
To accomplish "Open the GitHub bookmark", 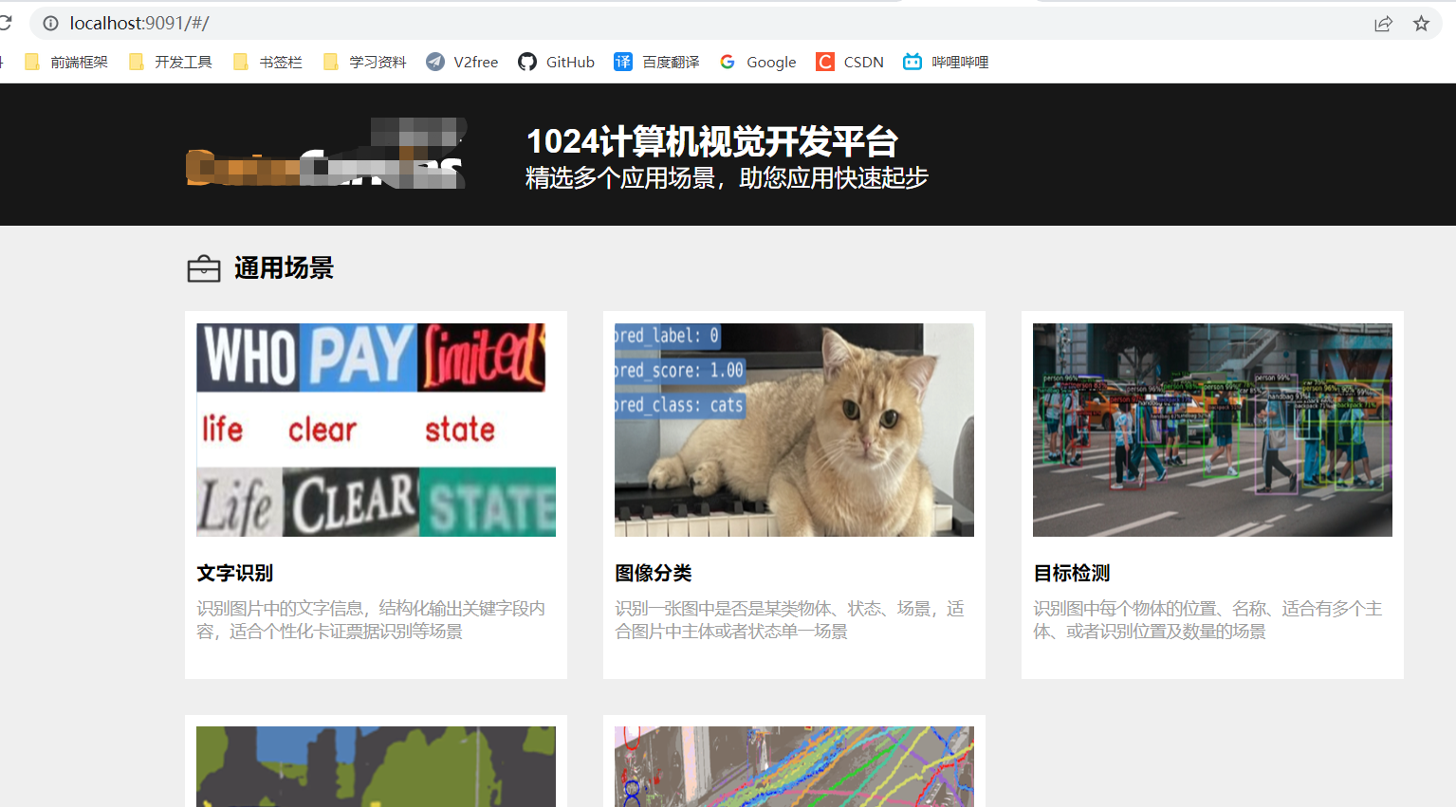I will tap(556, 62).
